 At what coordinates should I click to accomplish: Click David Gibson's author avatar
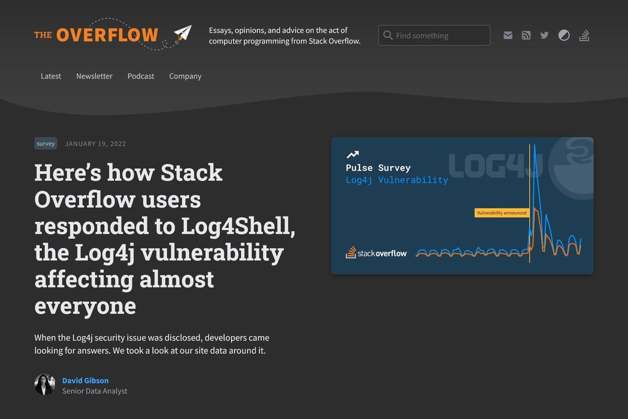tap(44, 384)
